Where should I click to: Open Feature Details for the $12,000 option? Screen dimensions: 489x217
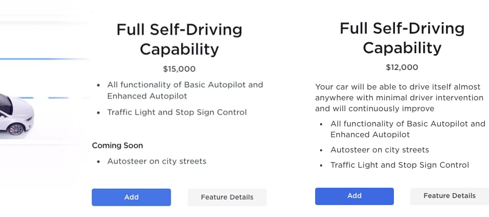tap(449, 196)
